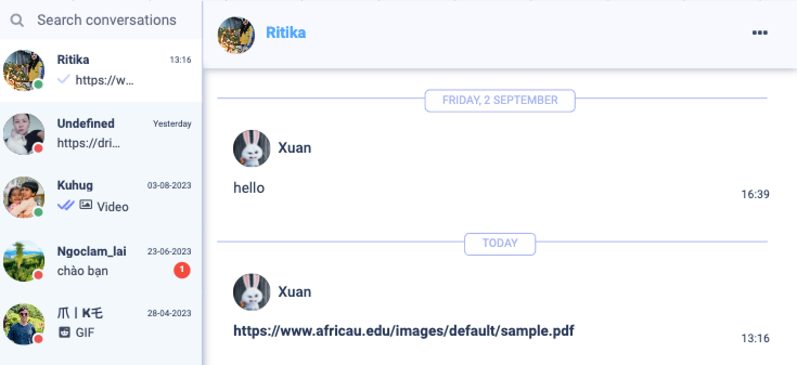Click the Friday, 2 September date label
Screen dimensions: 797x365
(x=500, y=100)
